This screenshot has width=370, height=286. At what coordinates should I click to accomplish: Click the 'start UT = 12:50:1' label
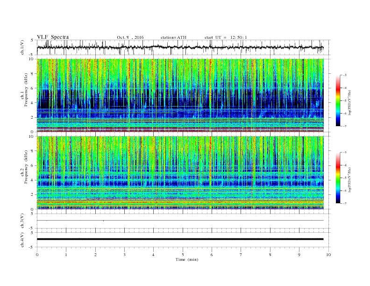coord(226,37)
